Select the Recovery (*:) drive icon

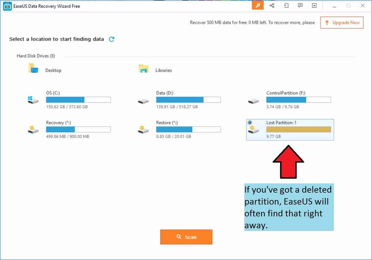(33, 130)
